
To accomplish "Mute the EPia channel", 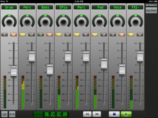I will point(68,35).
